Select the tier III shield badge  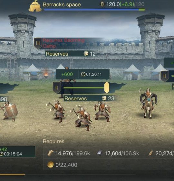click(38, 43)
